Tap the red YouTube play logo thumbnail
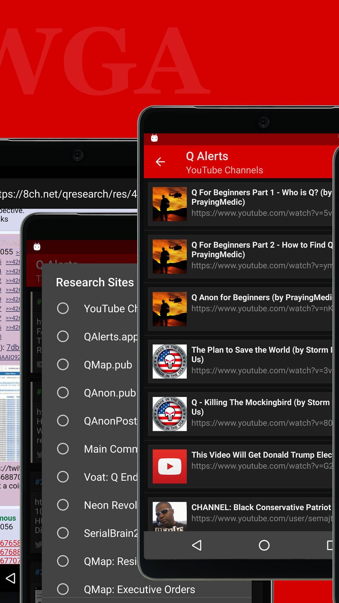The width and height of the screenshot is (339, 603). coord(169,466)
